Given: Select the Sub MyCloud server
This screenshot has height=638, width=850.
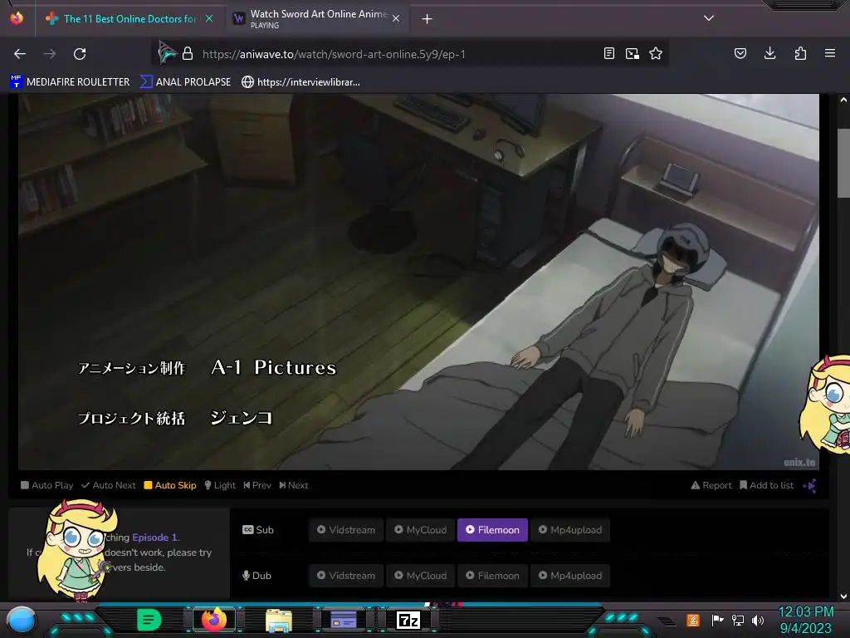Looking at the screenshot, I should [421, 530].
